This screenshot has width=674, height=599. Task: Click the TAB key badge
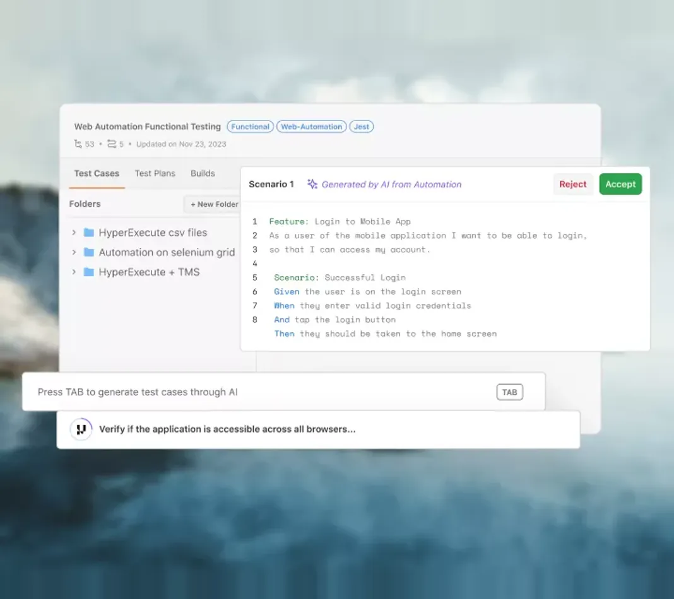coord(509,392)
